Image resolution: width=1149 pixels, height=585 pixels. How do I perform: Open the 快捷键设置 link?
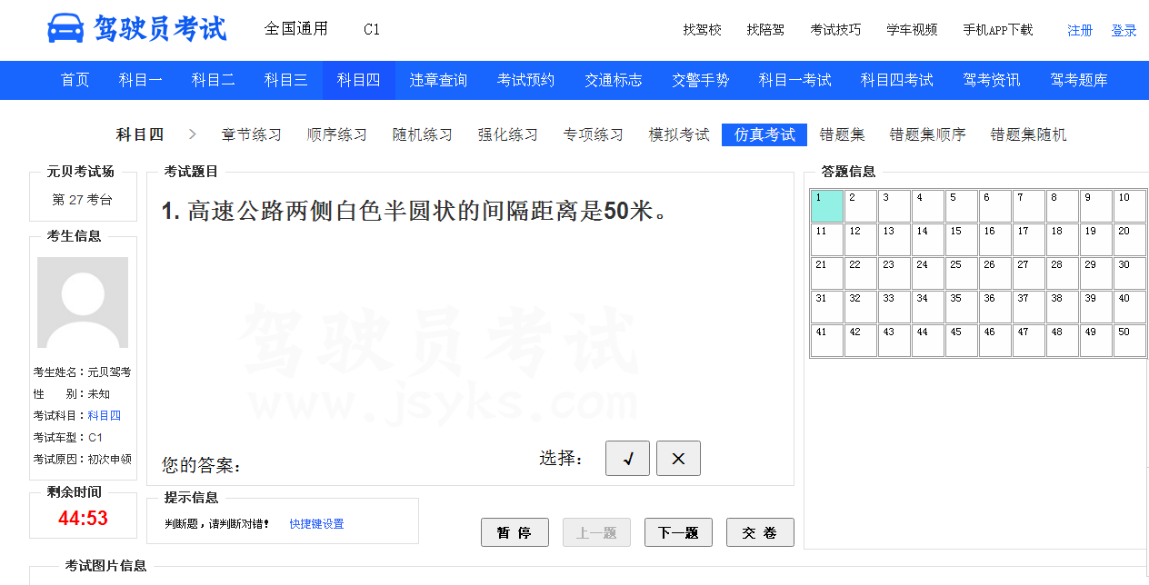coord(316,524)
